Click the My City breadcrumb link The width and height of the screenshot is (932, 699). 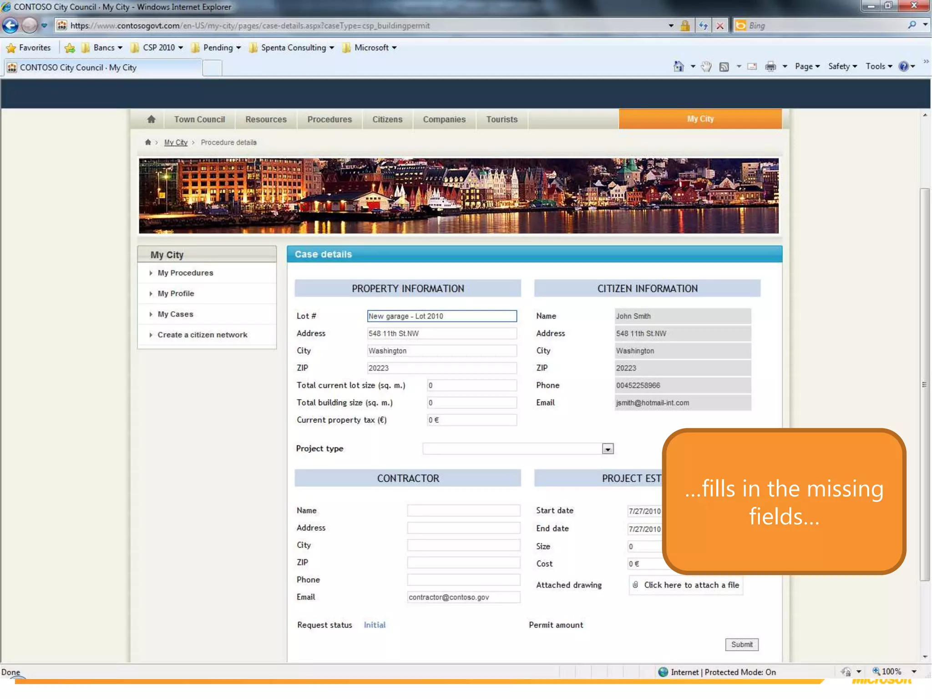pos(176,142)
